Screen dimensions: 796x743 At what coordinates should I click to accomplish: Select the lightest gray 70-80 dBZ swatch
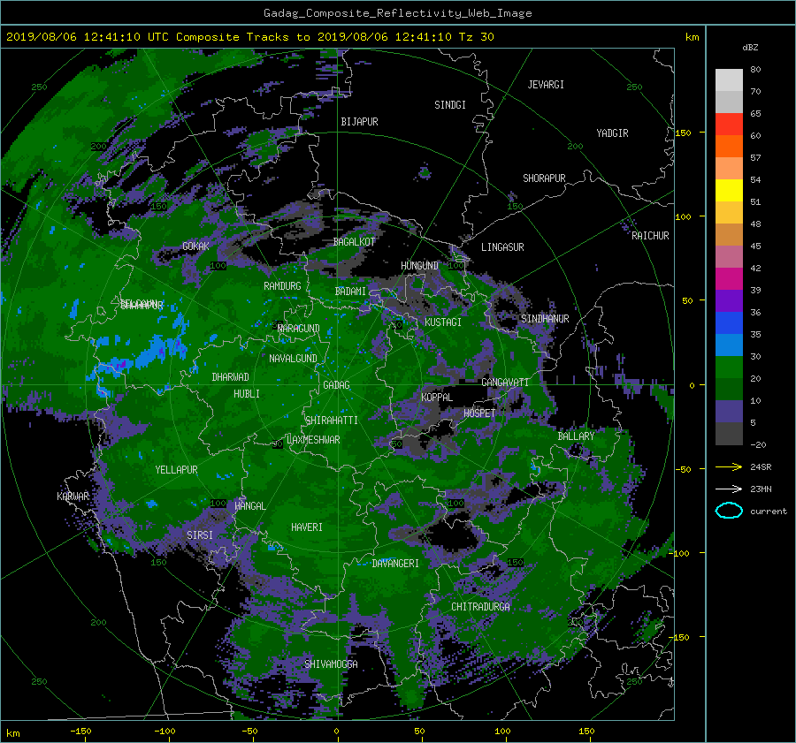pyautogui.click(x=729, y=80)
